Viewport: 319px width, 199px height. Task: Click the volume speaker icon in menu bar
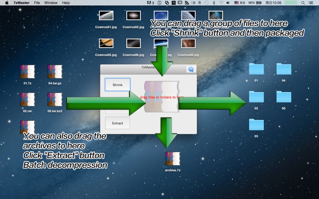pyautogui.click(x=228, y=3)
